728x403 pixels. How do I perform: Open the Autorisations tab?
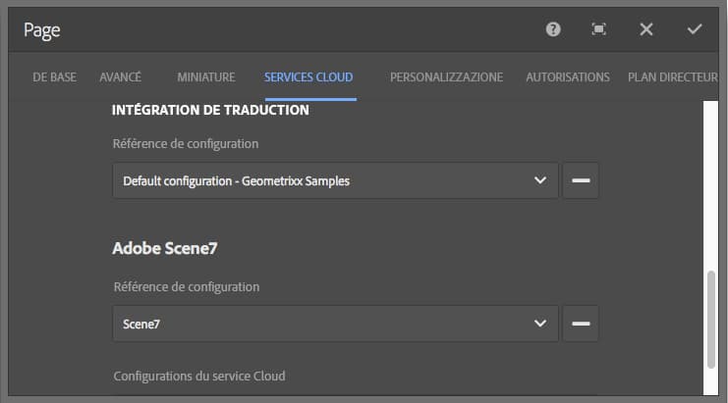568,76
